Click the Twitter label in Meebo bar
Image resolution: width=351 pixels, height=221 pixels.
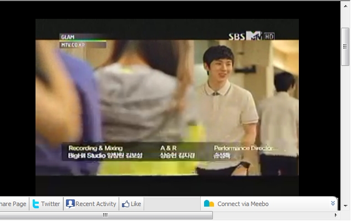50,204
